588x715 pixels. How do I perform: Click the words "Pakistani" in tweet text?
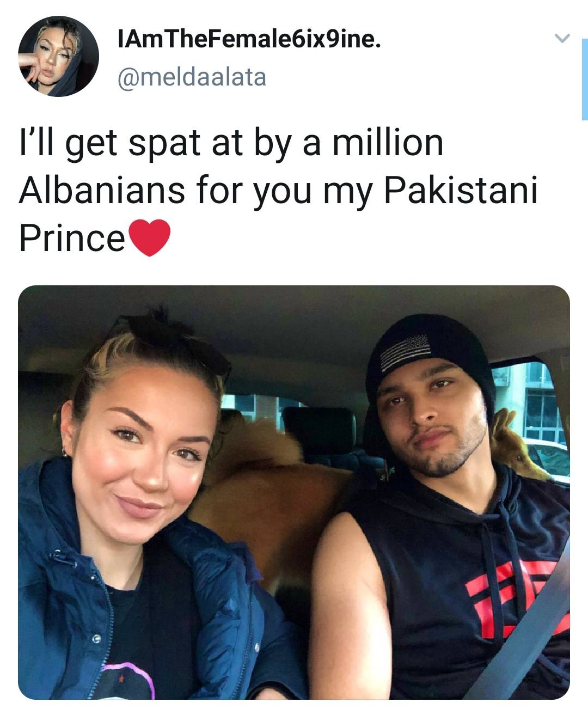coord(461,191)
